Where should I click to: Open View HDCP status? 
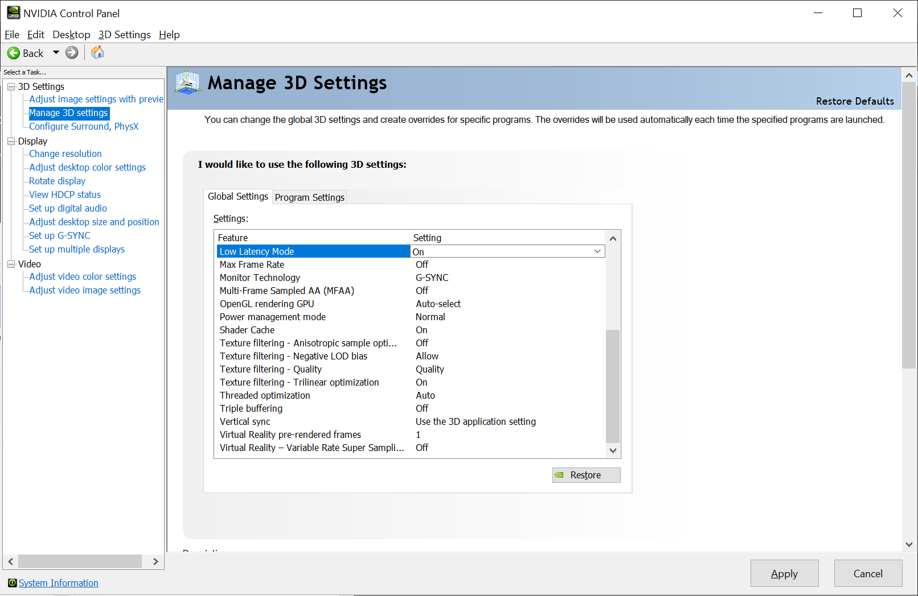[65, 194]
